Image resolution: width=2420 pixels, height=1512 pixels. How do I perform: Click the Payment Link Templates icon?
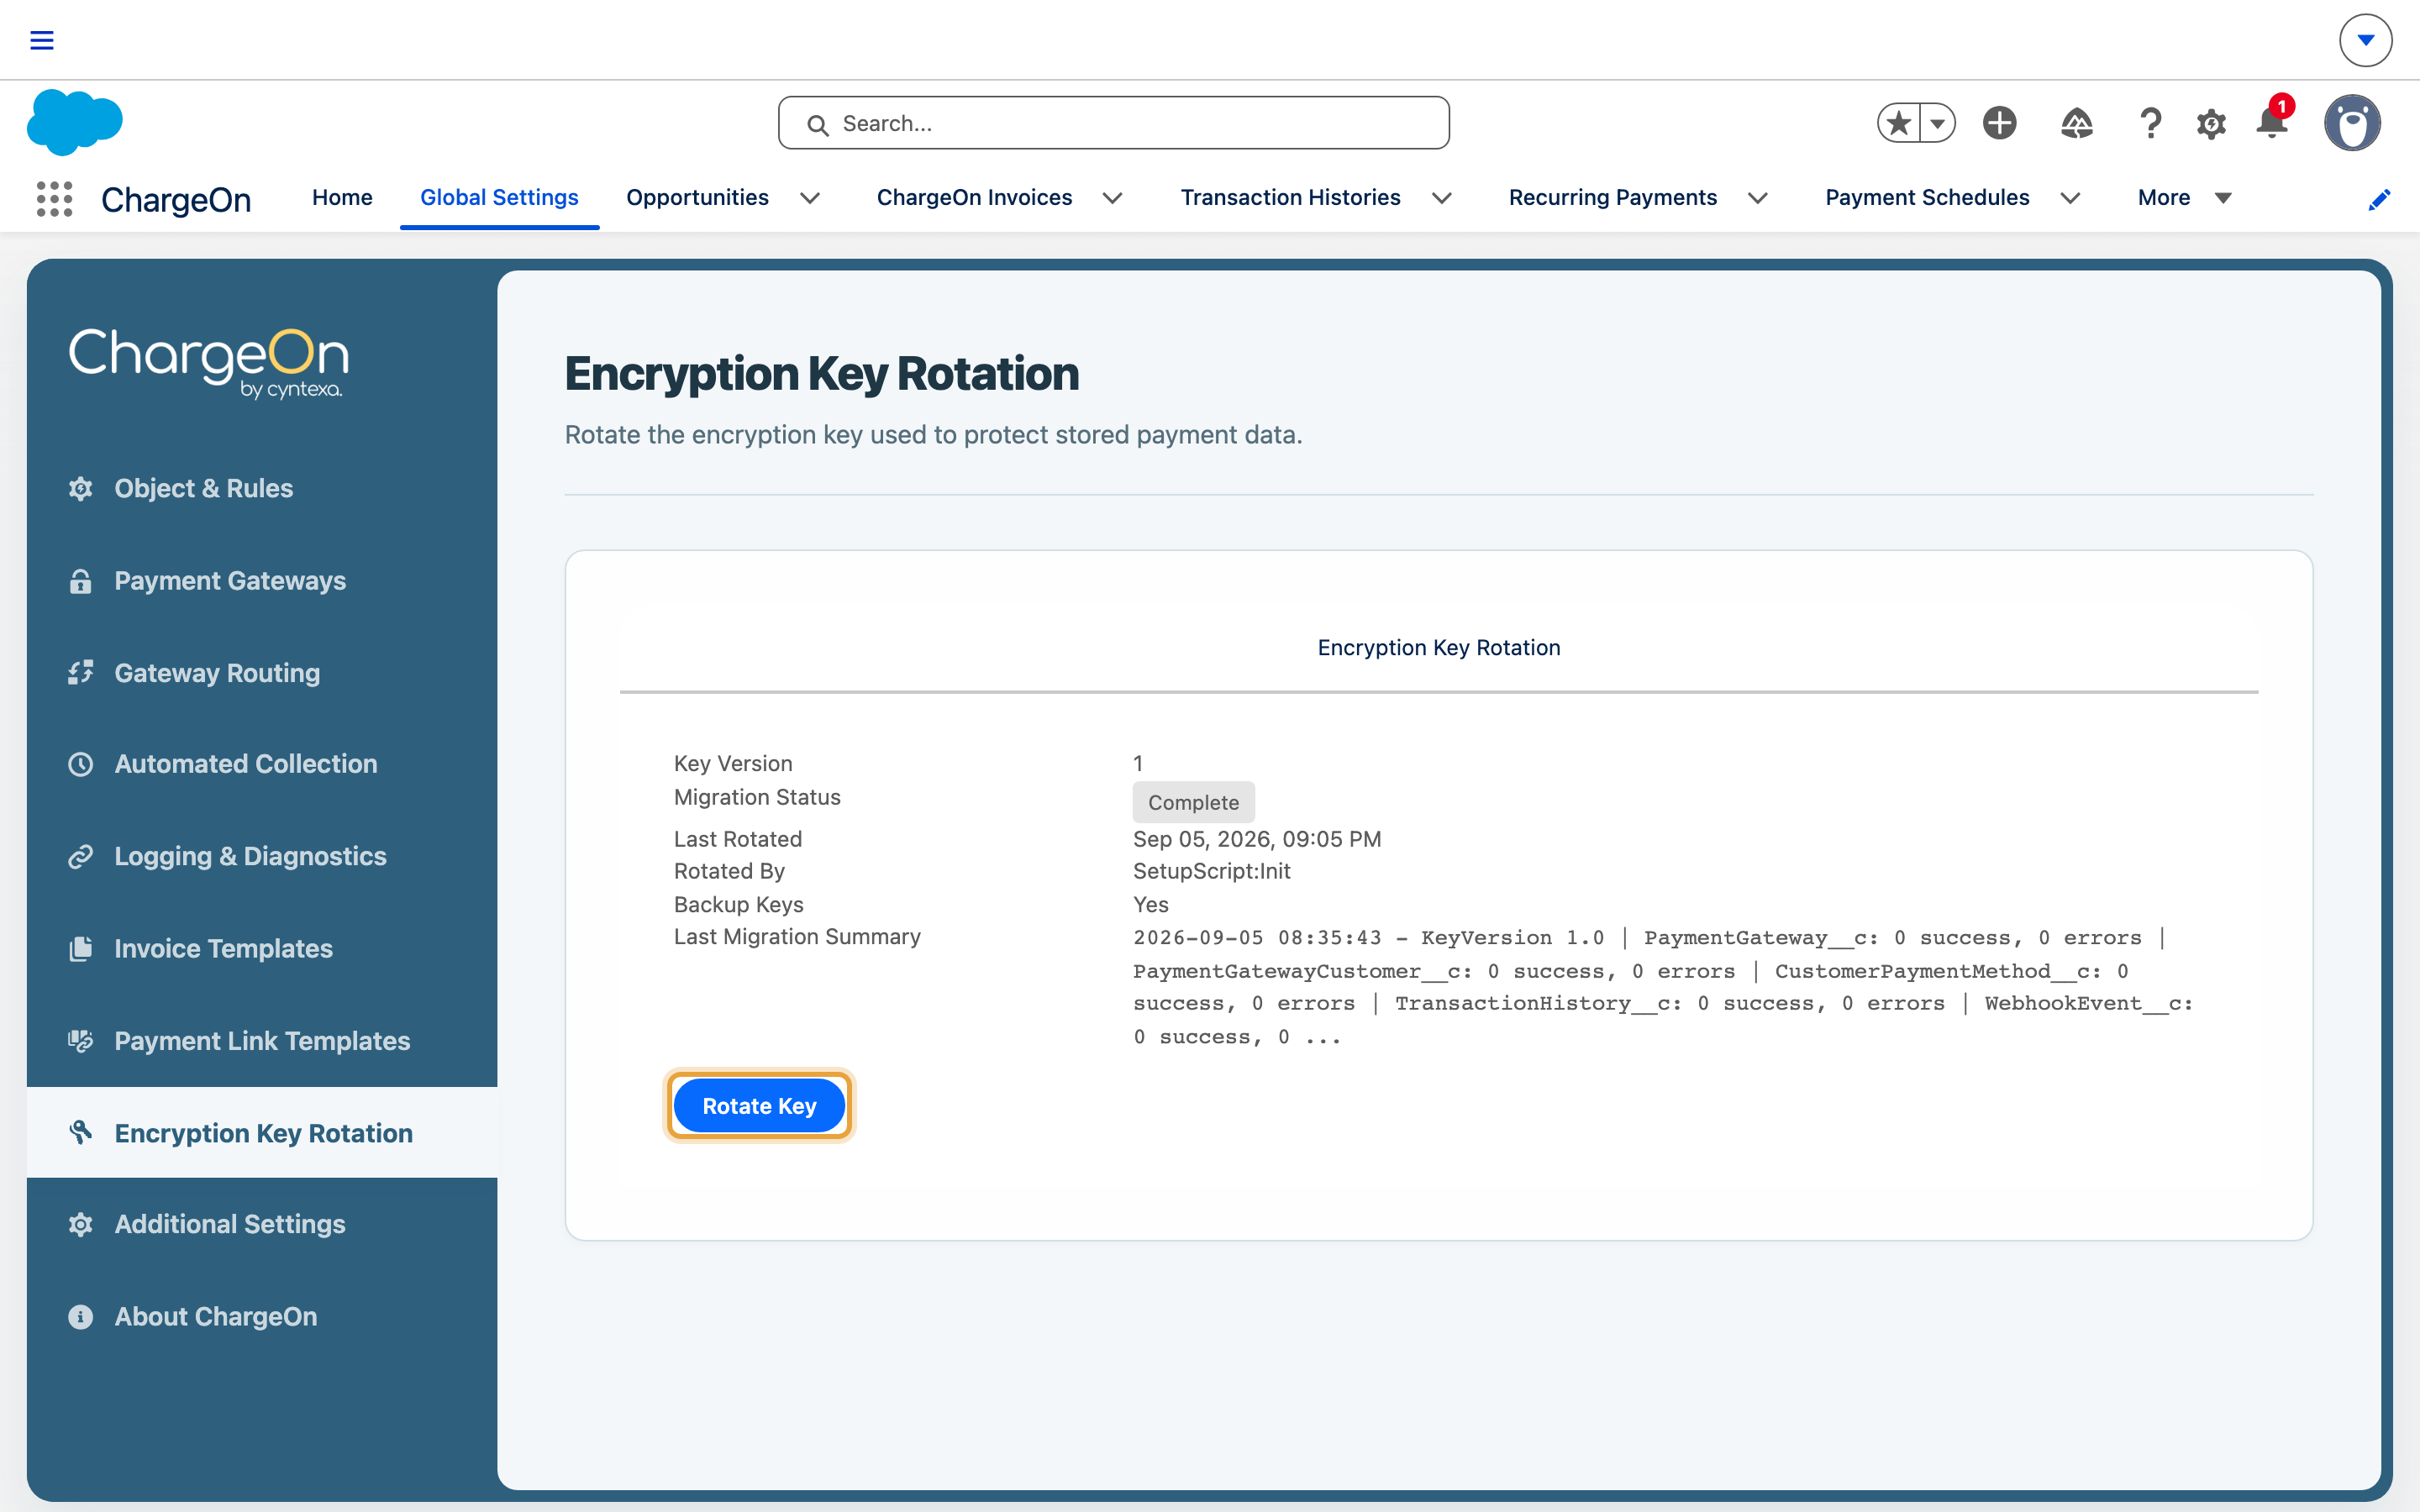(x=81, y=1040)
